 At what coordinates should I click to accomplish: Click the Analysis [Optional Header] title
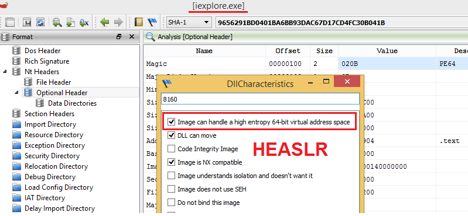pyautogui.click(x=195, y=37)
